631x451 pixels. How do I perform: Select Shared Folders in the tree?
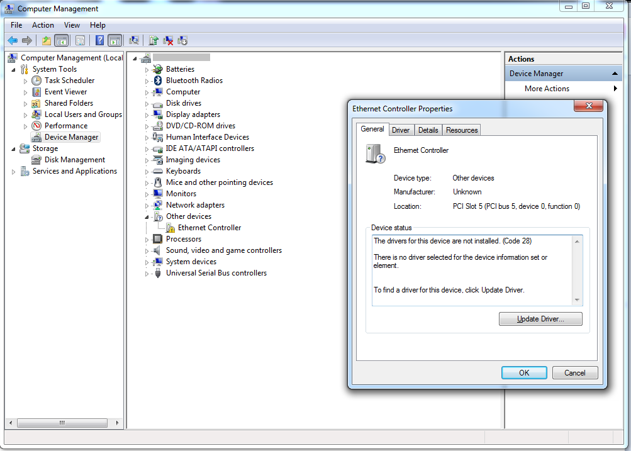coord(69,103)
